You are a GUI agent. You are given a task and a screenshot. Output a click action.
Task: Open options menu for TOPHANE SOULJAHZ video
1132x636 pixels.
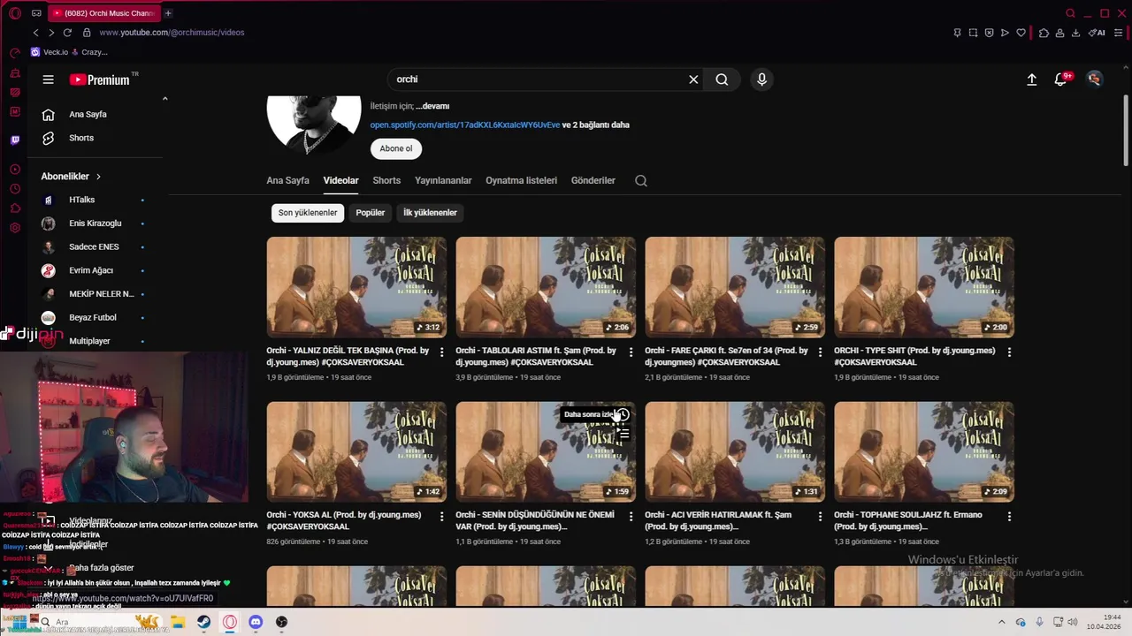click(x=1009, y=517)
